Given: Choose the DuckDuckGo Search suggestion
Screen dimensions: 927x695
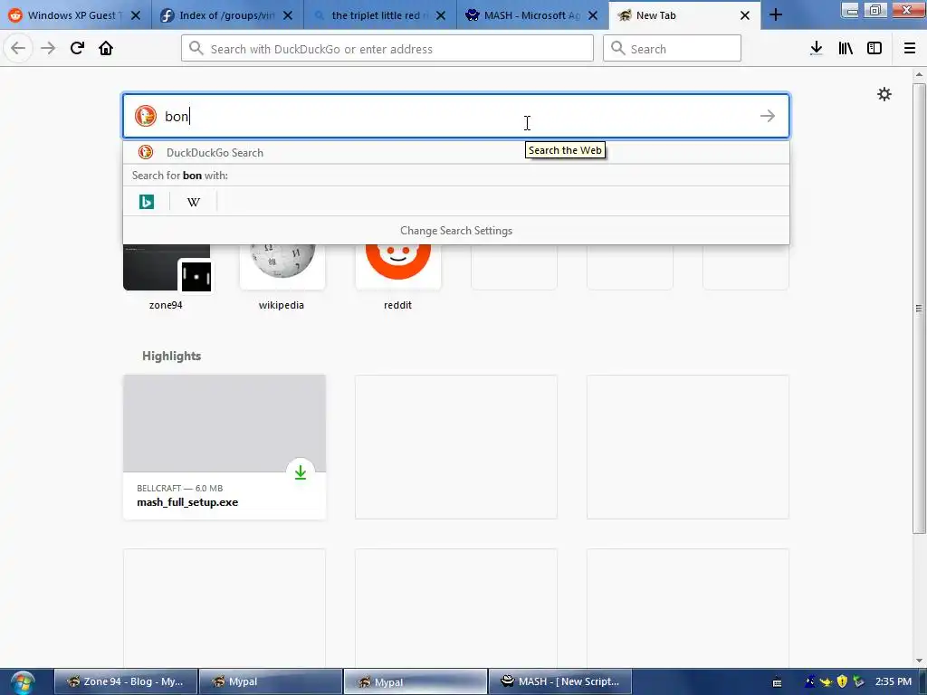Looking at the screenshot, I should pos(456,152).
